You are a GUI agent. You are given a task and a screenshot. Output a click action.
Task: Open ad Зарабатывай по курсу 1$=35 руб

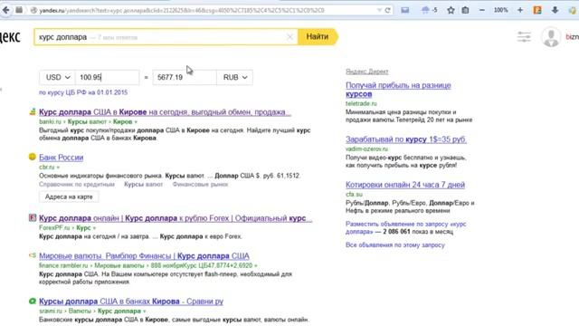(x=406, y=139)
